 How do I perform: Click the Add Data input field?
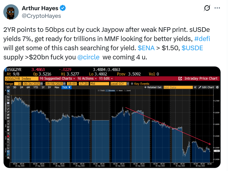178,87
